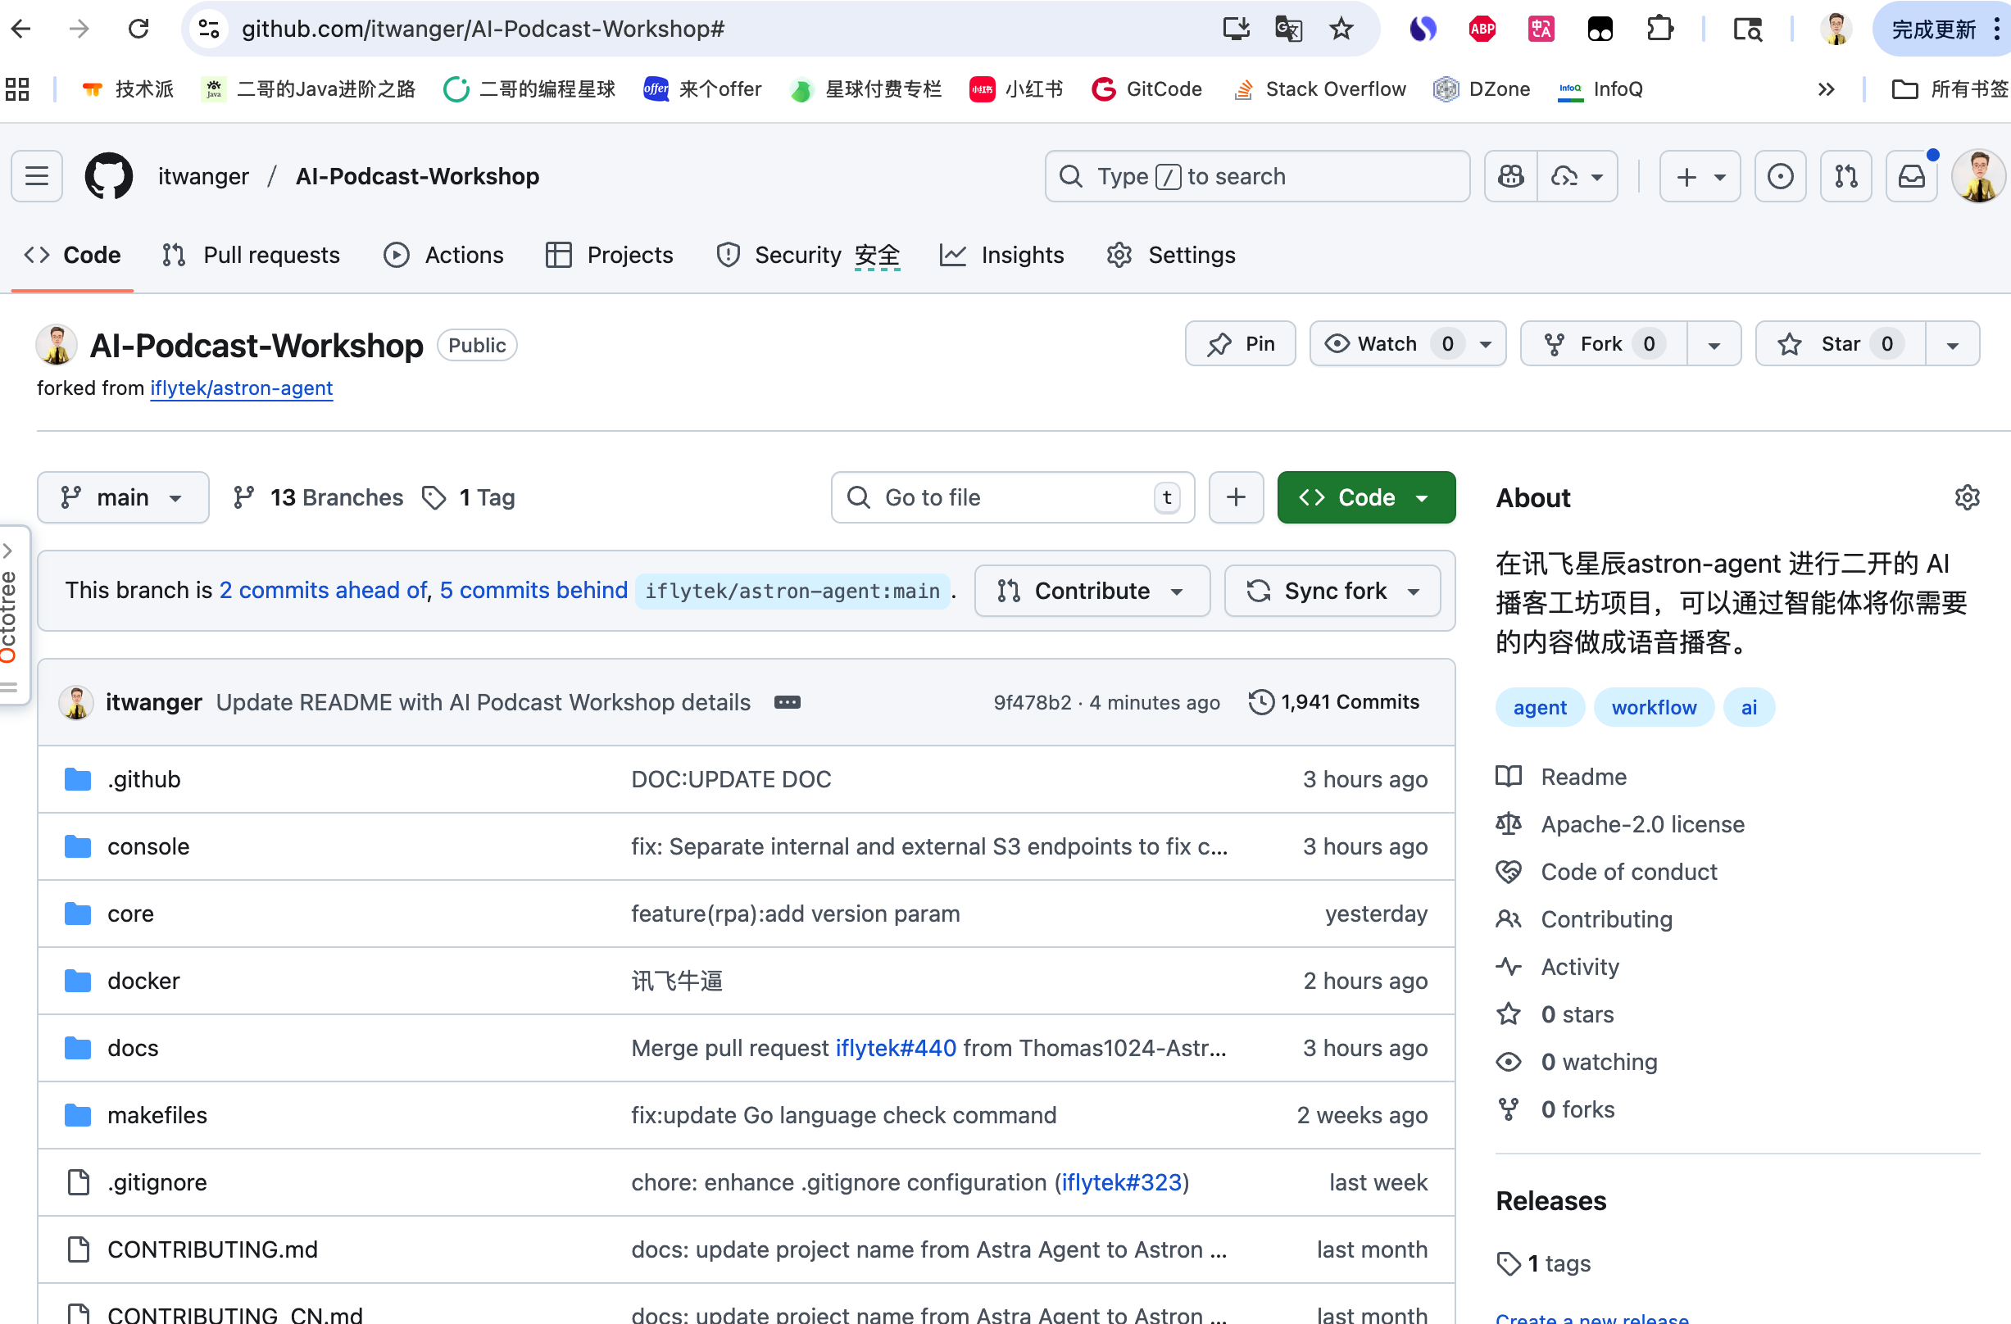Click the About section settings gear

click(1966, 497)
